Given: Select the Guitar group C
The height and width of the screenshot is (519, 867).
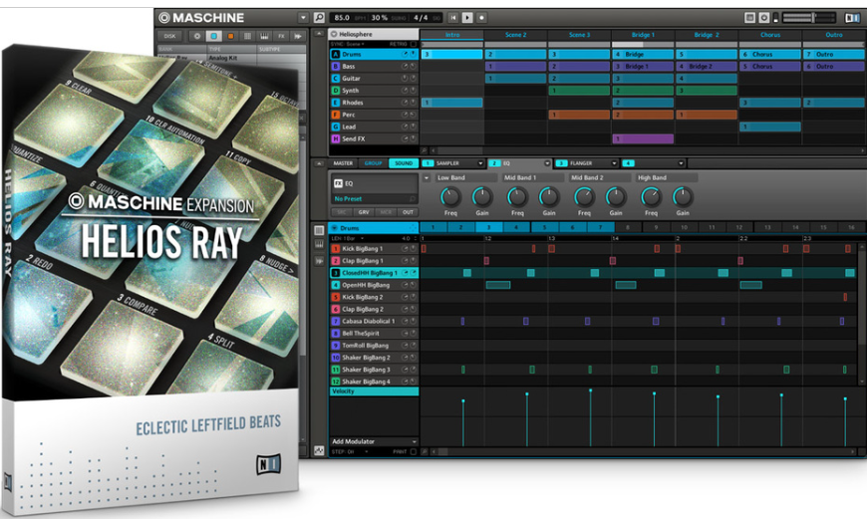Looking at the screenshot, I should [374, 79].
